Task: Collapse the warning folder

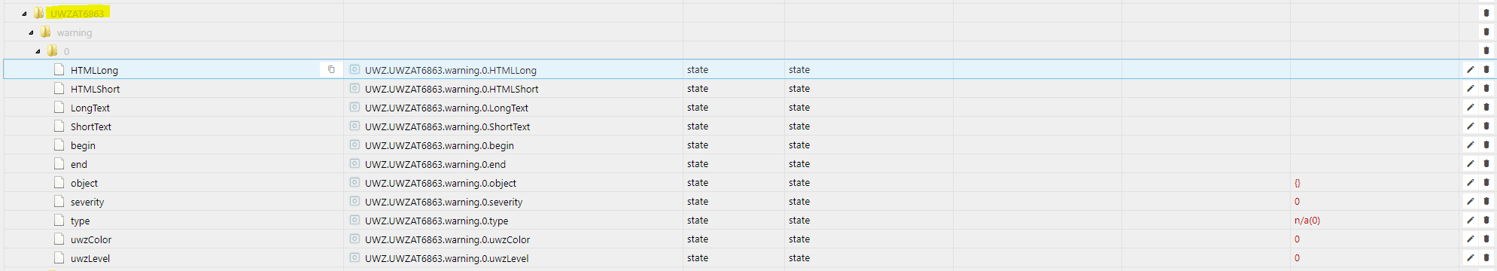Action: coord(31,32)
